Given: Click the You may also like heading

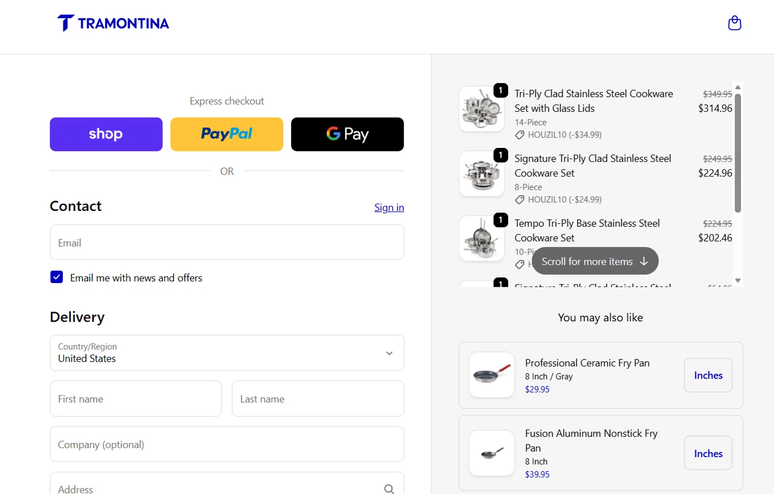Looking at the screenshot, I should click(600, 318).
